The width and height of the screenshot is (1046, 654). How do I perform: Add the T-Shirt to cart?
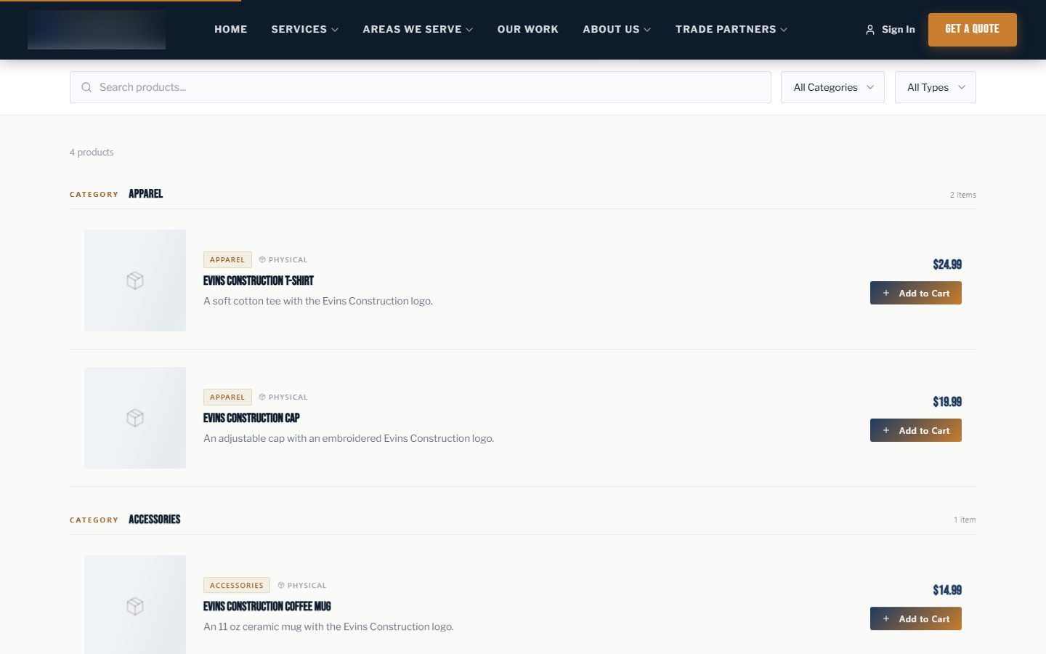pyautogui.click(x=916, y=293)
